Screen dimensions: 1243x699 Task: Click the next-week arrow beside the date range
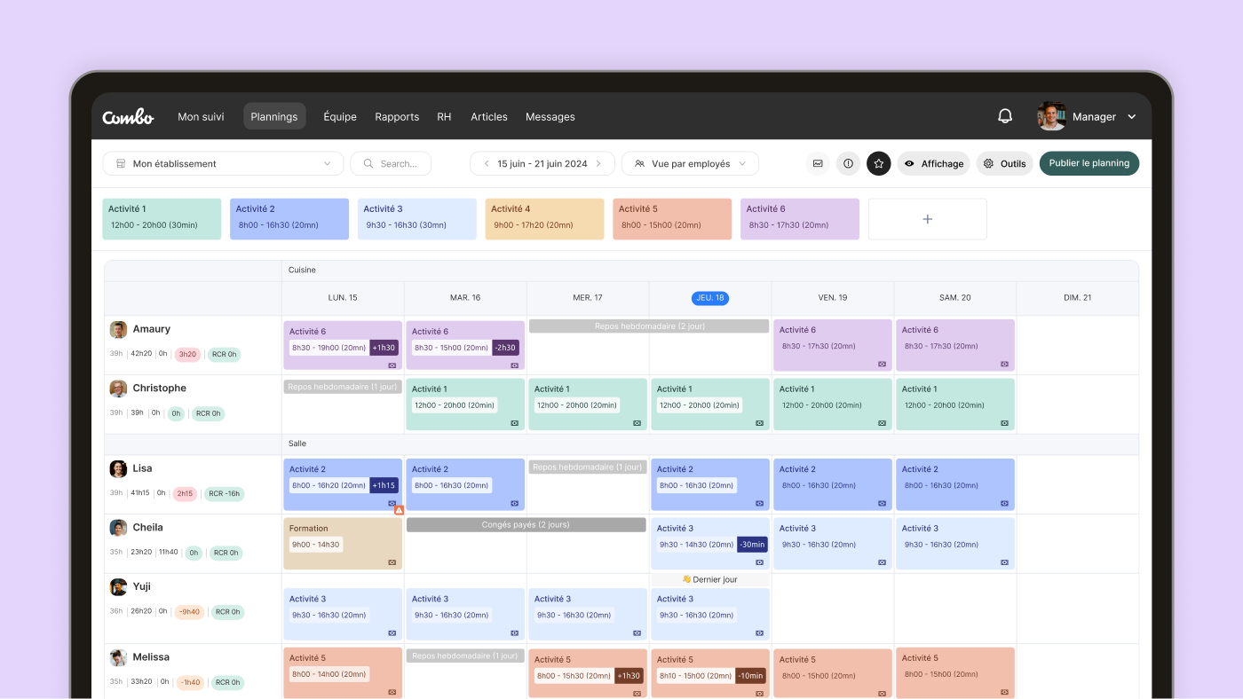click(600, 163)
